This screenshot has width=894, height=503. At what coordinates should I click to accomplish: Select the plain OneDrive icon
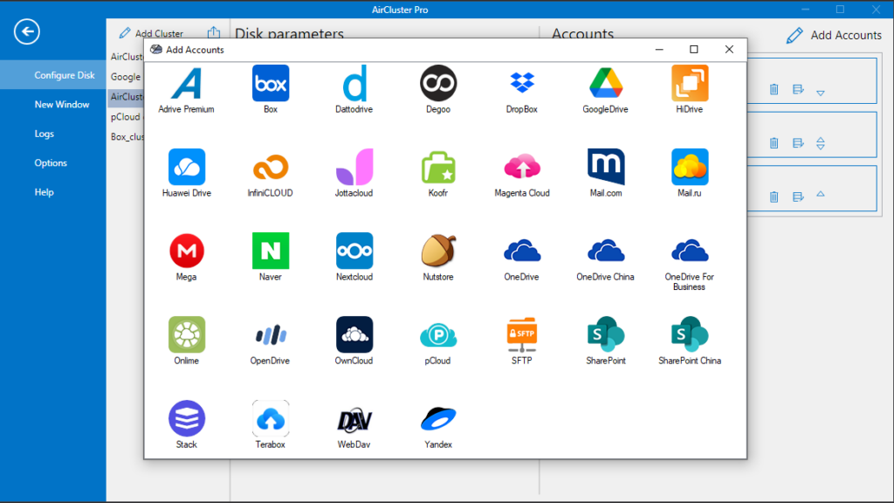pyautogui.click(x=522, y=251)
